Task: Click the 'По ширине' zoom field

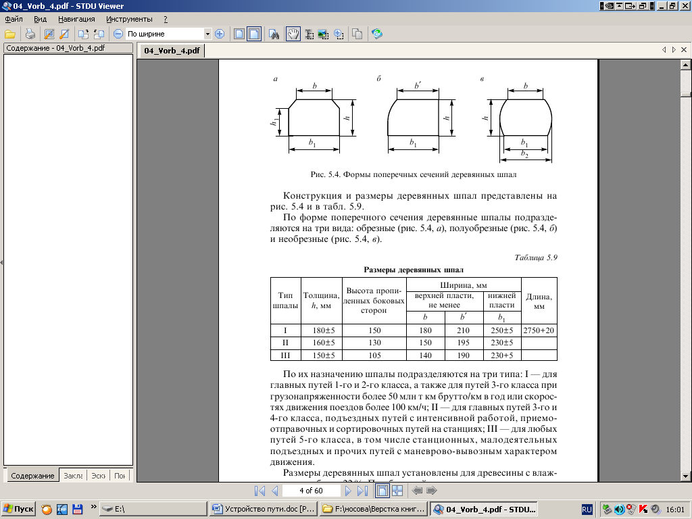Action: click(x=165, y=34)
